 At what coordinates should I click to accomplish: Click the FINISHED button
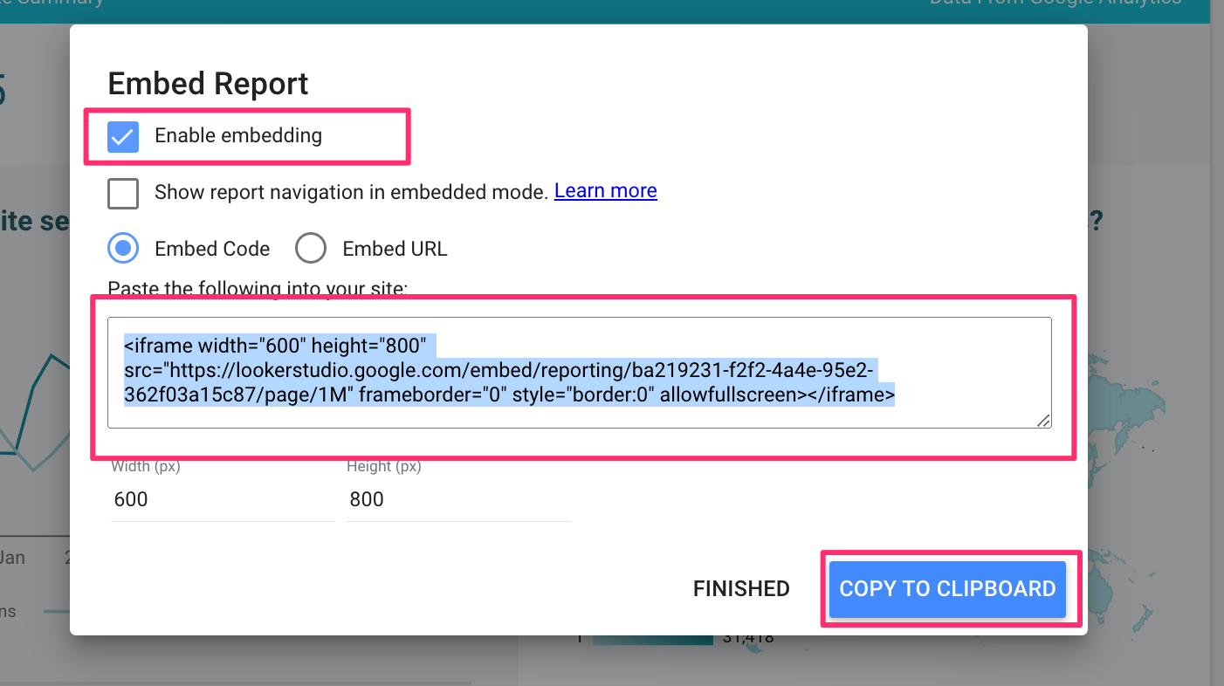pos(741,589)
